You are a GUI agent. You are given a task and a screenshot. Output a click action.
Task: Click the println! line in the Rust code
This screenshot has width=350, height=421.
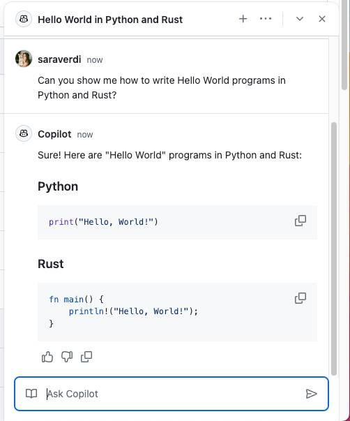133,311
